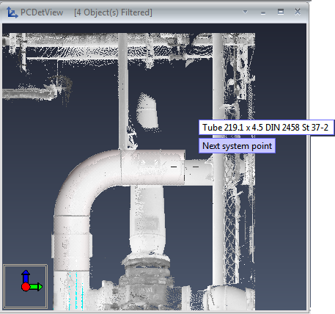Select the Next system point option
The height and width of the screenshot is (314, 335).
click(237, 146)
